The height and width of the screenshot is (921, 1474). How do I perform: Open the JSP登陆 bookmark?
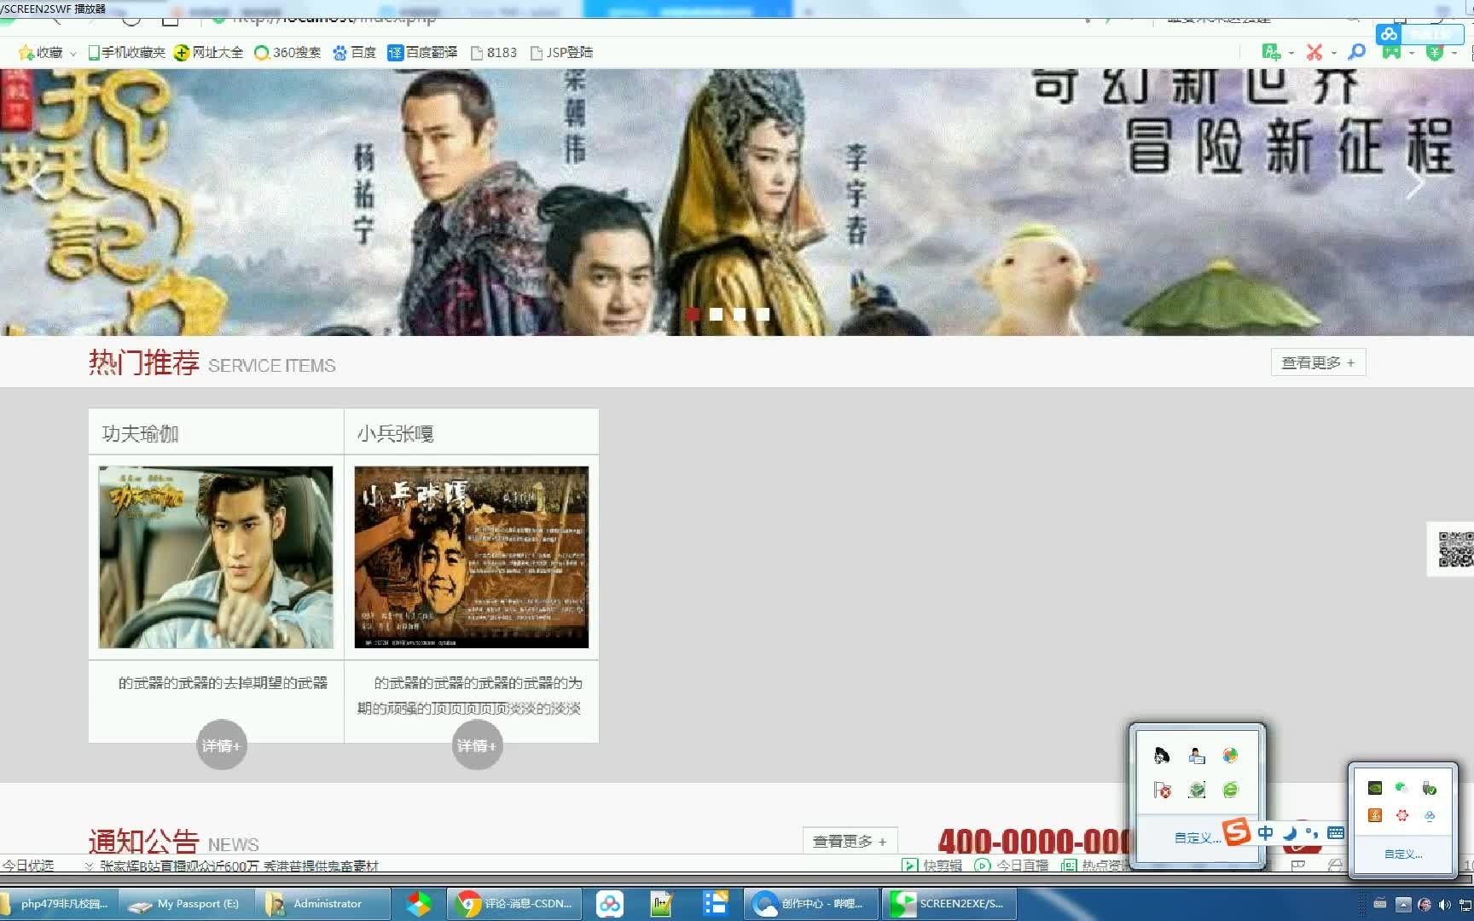(x=561, y=53)
